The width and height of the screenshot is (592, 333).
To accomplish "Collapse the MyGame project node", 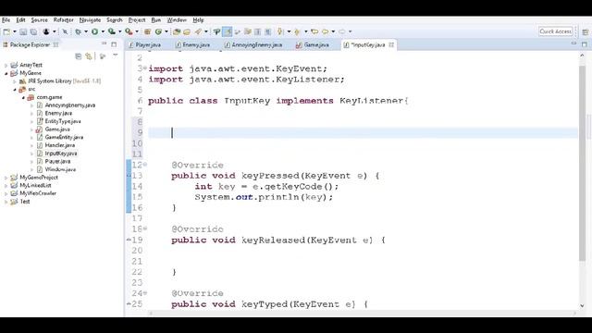I will pos(6,73).
